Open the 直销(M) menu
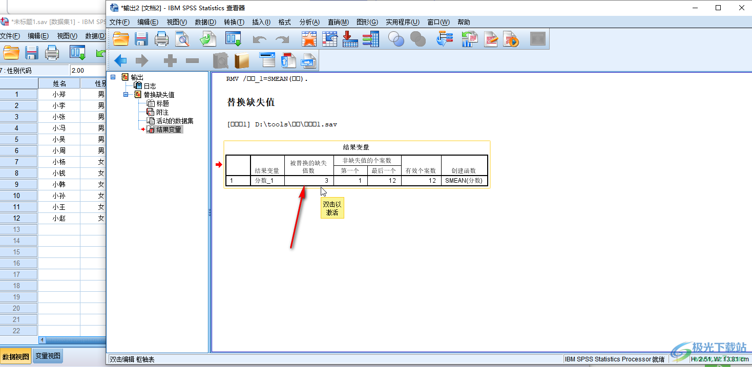752x367 pixels. (338, 22)
